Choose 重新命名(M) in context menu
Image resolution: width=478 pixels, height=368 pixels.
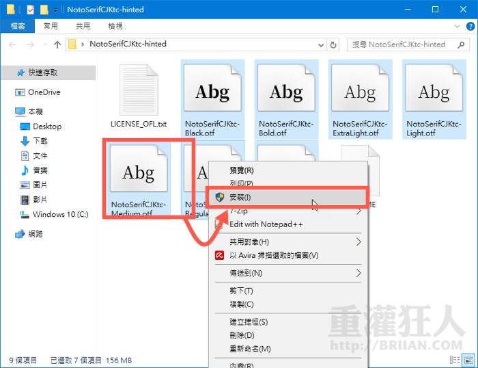coord(288,349)
